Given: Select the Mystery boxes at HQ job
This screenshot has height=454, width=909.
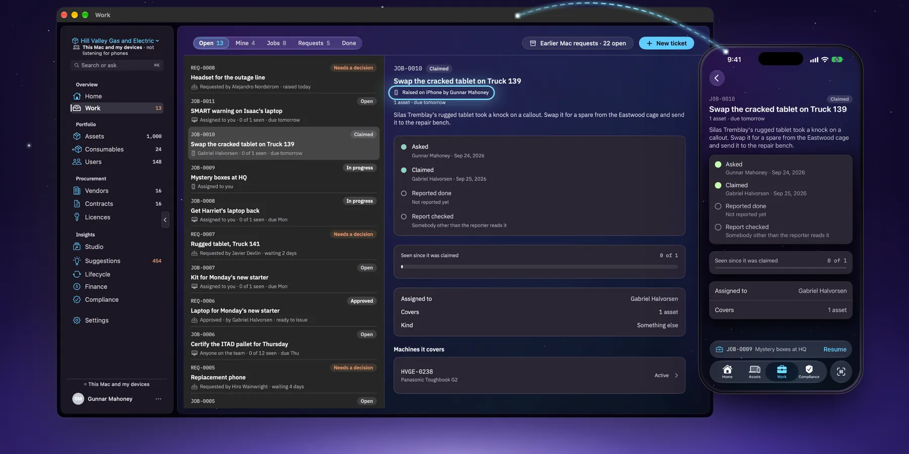Looking at the screenshot, I should (283, 177).
